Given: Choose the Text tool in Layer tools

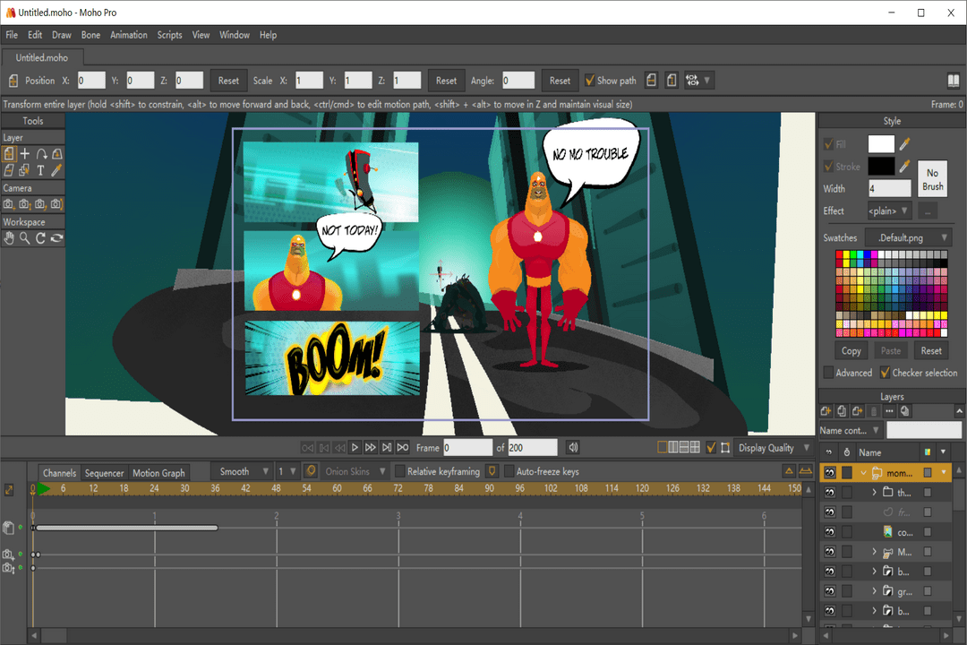Looking at the screenshot, I should pos(41,170).
